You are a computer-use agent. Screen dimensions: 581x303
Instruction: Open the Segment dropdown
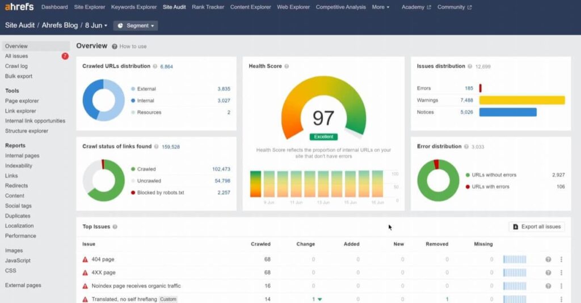(x=136, y=25)
